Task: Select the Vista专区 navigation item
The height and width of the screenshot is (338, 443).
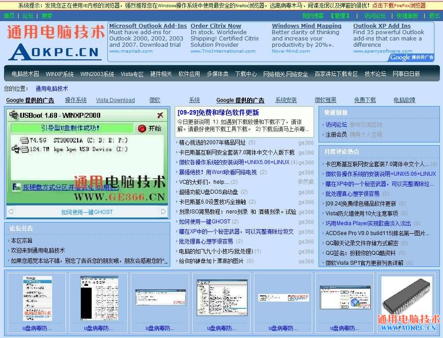Action: click(x=132, y=74)
